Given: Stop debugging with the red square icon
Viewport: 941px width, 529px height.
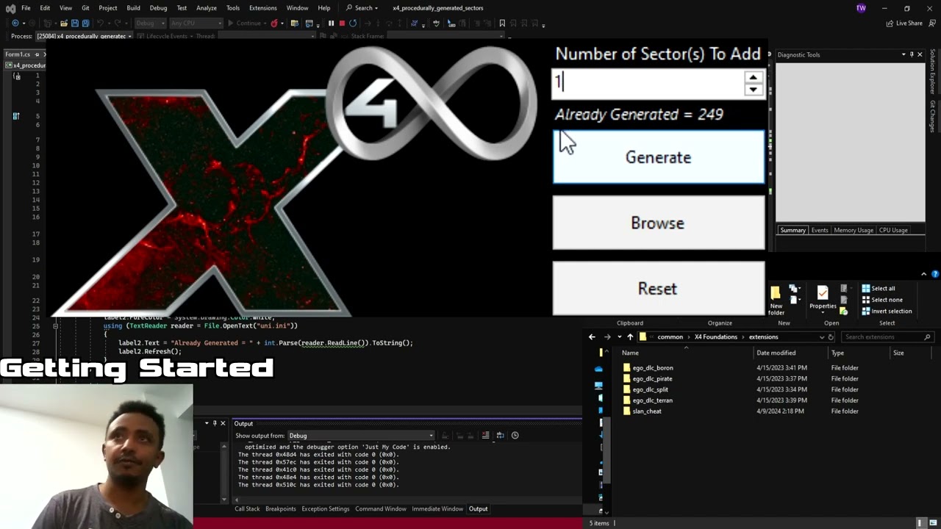Looking at the screenshot, I should click(x=342, y=23).
